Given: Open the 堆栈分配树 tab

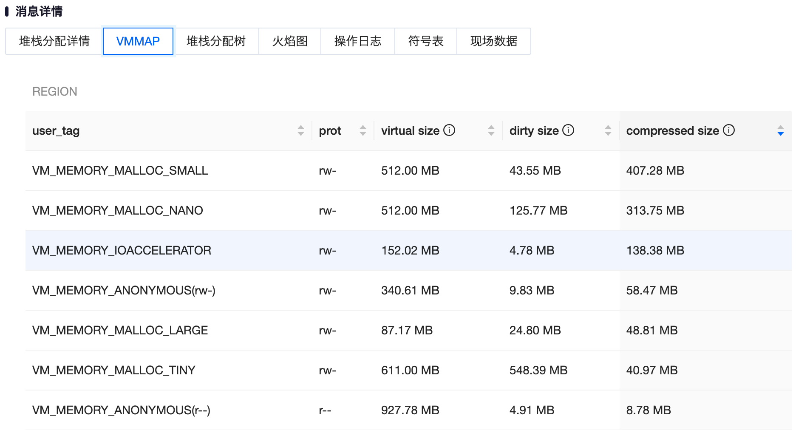Looking at the screenshot, I should click(216, 41).
